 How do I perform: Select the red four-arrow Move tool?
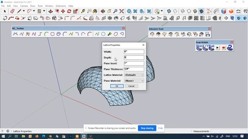tap(63, 11)
